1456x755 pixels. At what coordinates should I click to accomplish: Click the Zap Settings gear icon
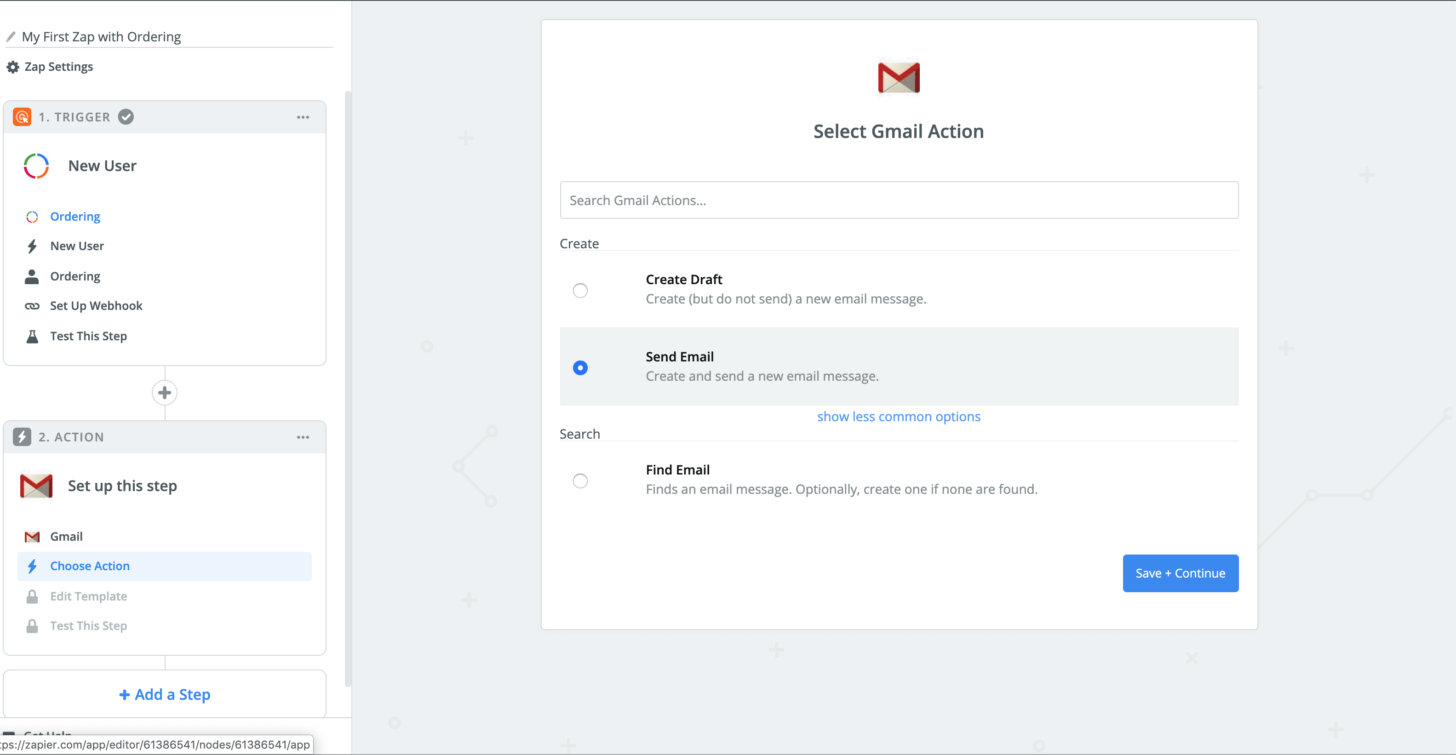(x=12, y=67)
